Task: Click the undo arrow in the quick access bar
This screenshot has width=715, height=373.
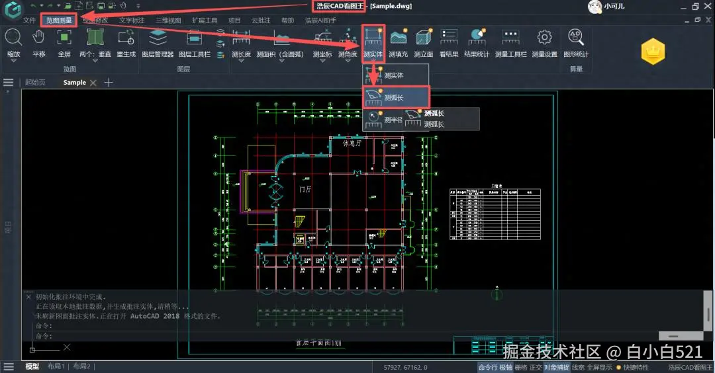Action: coord(33,6)
